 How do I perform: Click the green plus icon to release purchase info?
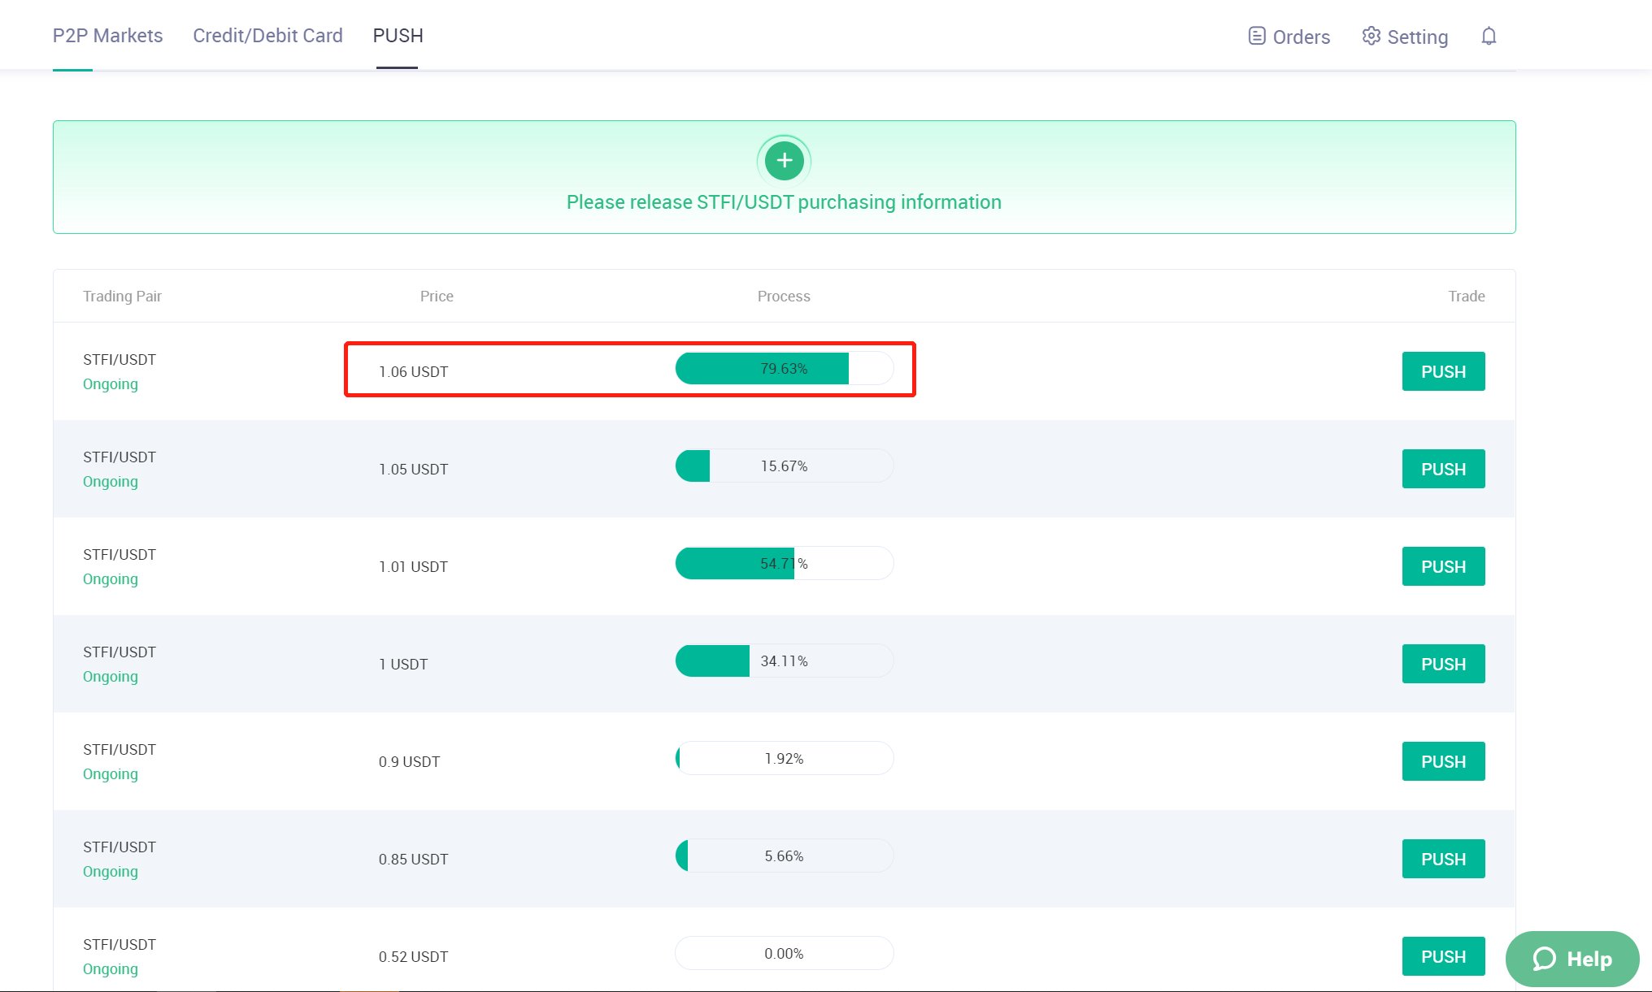[784, 161]
